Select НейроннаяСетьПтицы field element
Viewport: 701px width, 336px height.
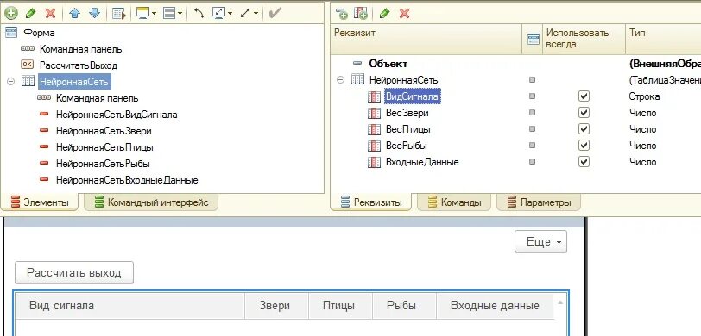[104, 147]
